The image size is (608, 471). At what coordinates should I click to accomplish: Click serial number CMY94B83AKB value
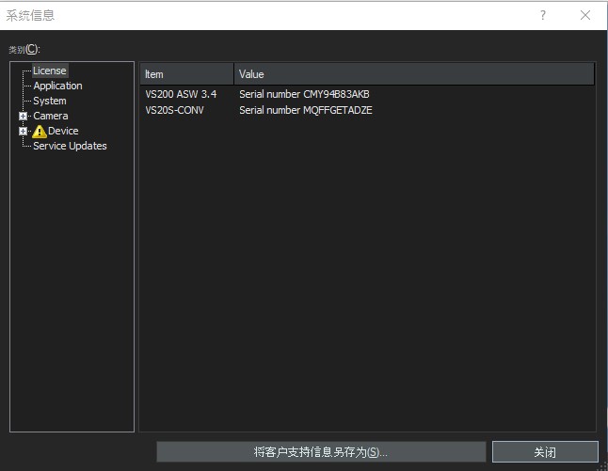pos(304,95)
